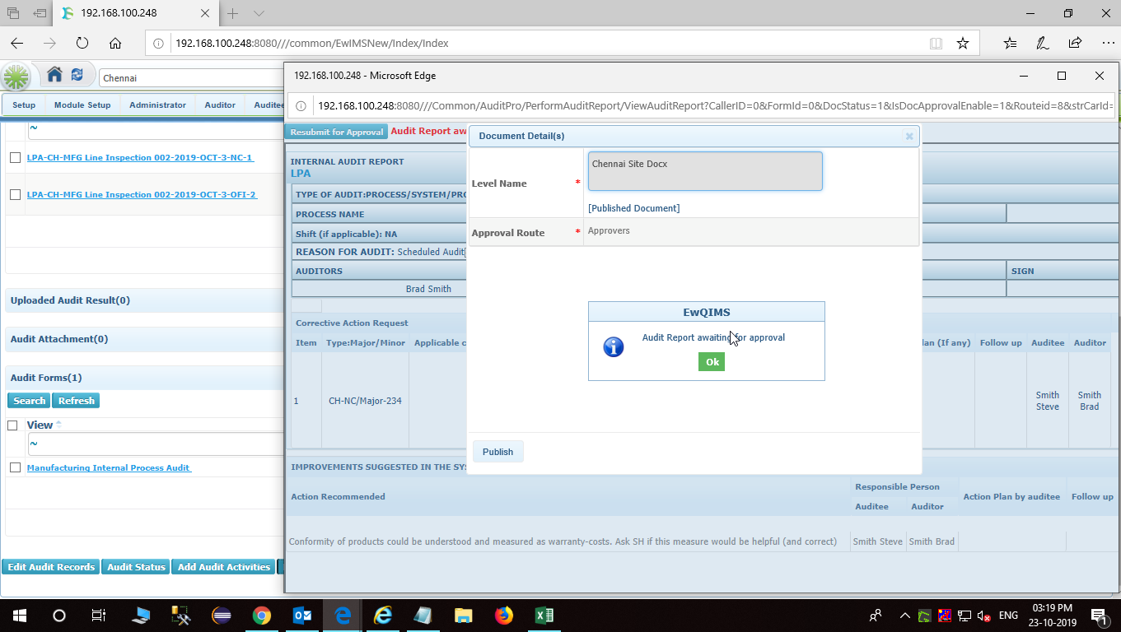Open a new browser tab

233,13
